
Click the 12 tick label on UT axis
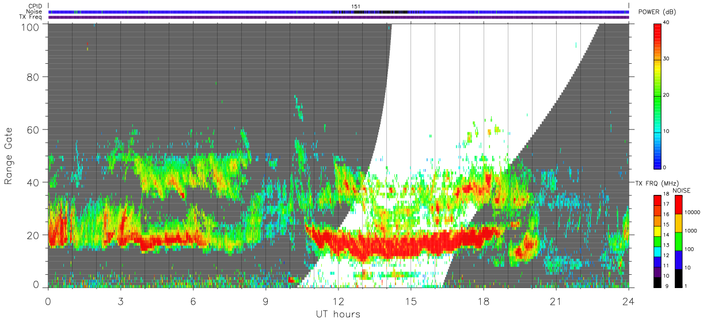(338, 301)
